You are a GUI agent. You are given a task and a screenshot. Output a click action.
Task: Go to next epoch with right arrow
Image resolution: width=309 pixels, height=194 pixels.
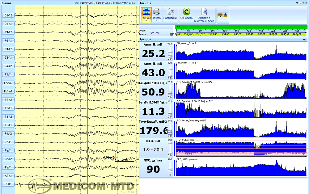pos(158,33)
